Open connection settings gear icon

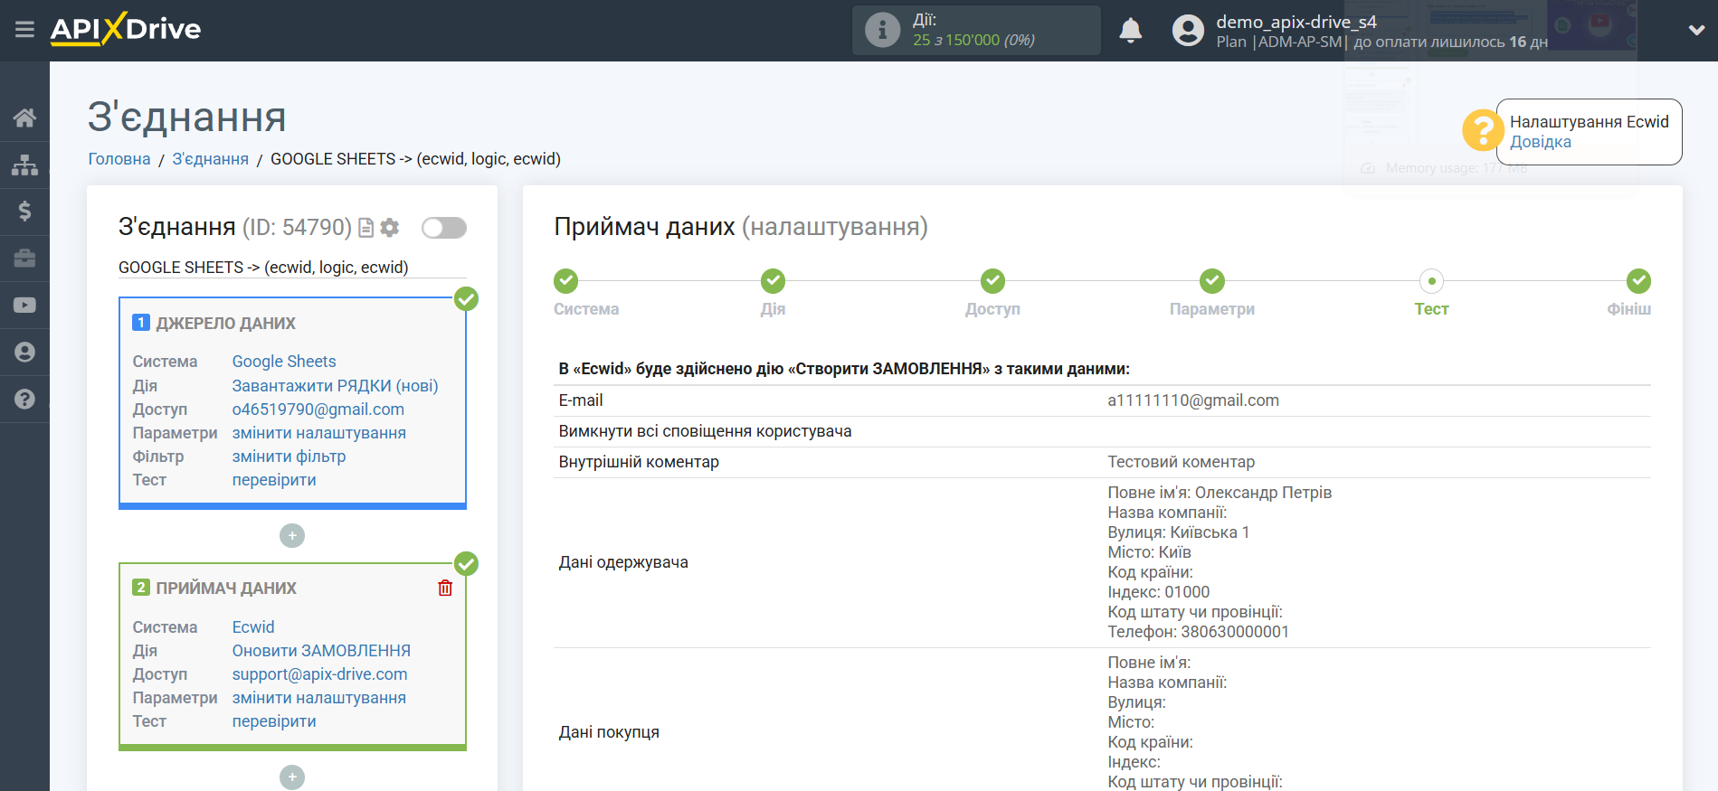click(x=390, y=228)
